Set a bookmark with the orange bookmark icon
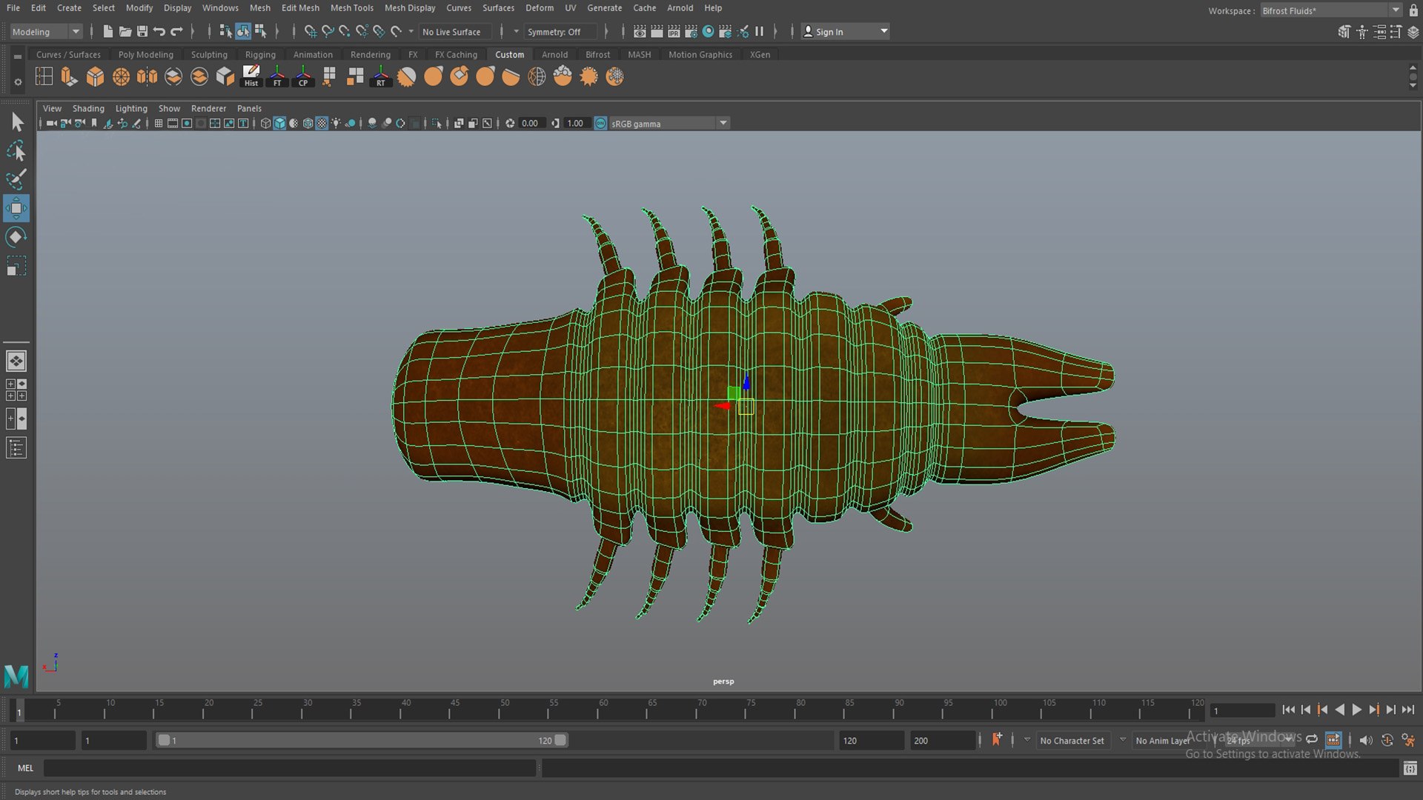 tap(997, 739)
